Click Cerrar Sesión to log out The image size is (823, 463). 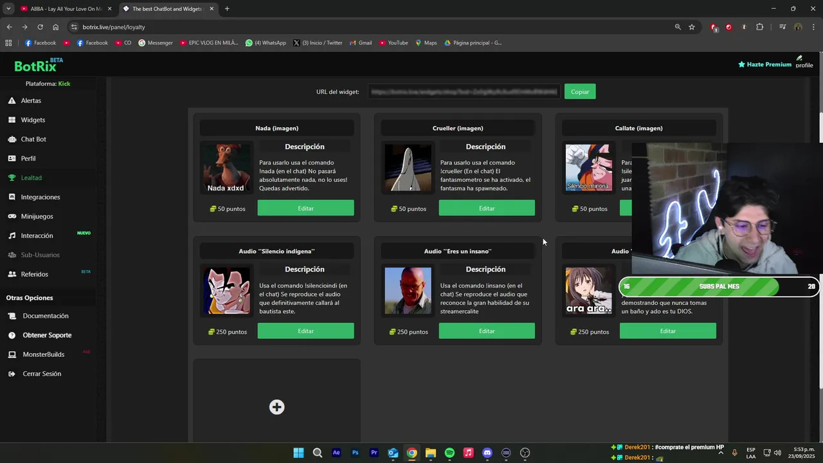[42, 374]
